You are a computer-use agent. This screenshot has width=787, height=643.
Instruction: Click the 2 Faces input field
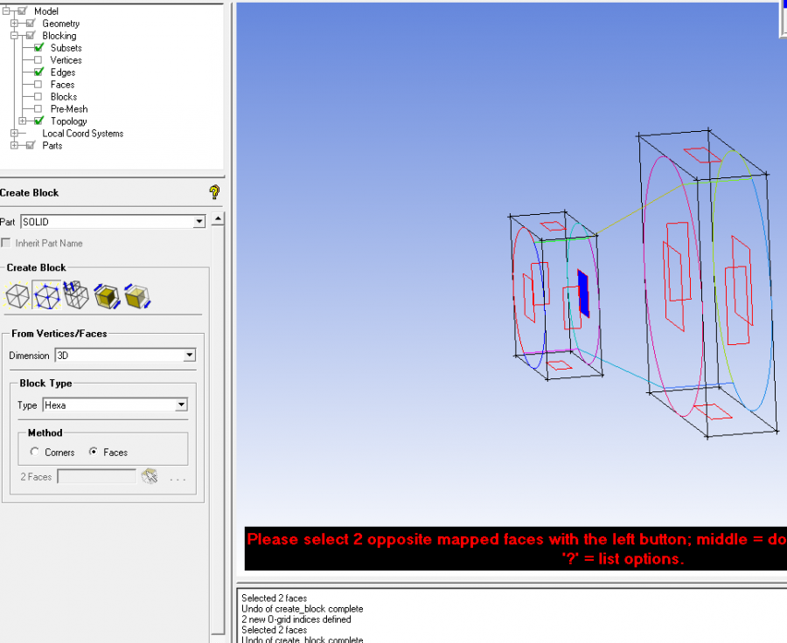(96, 476)
